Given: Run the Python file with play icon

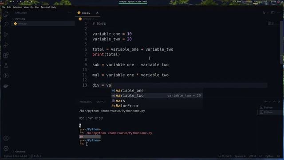Looking at the screenshot, I should click(264, 13).
